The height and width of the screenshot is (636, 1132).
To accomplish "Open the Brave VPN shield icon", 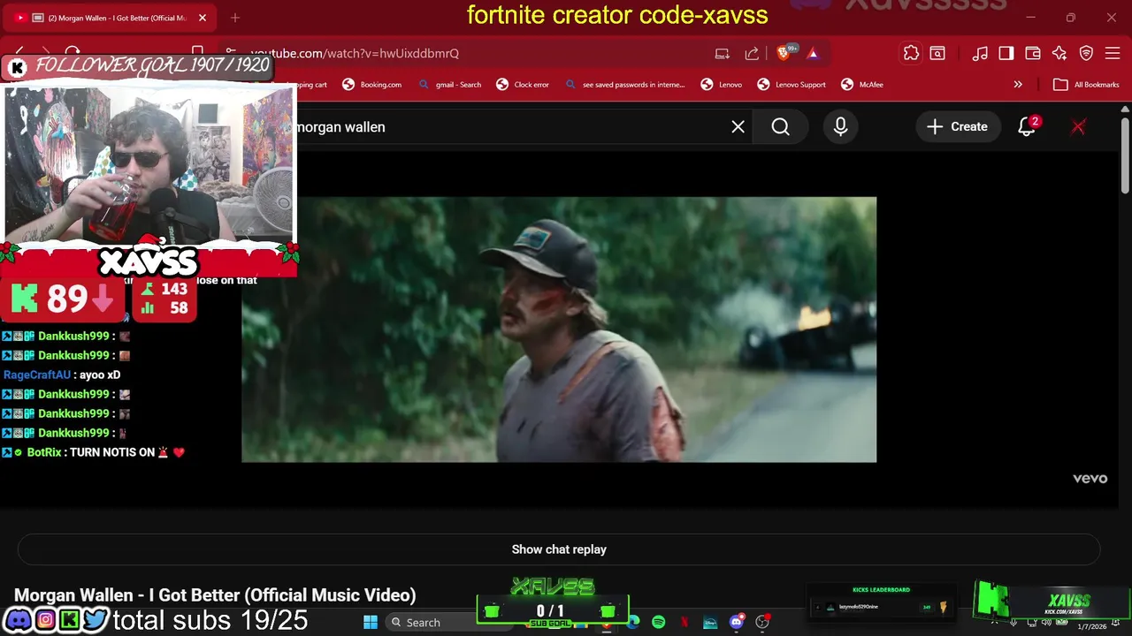I will (1087, 53).
